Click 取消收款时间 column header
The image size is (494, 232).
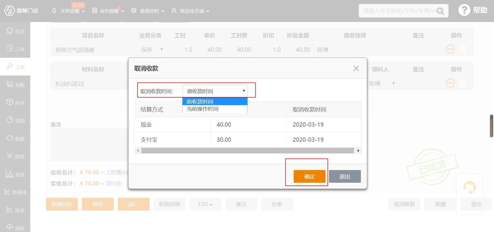pyautogui.click(x=324, y=109)
